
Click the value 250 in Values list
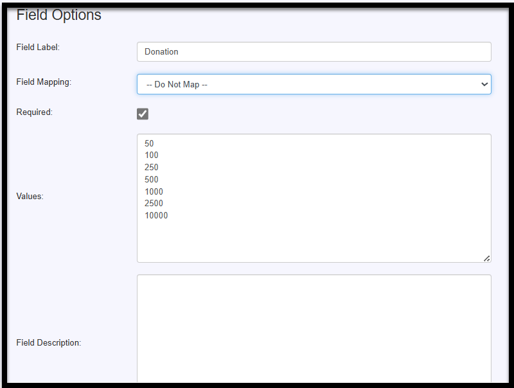click(152, 167)
